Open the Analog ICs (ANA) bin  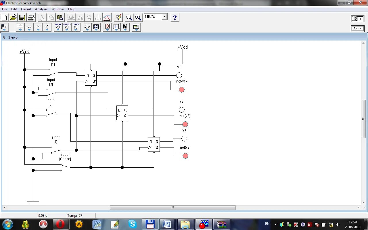click(x=58, y=27)
